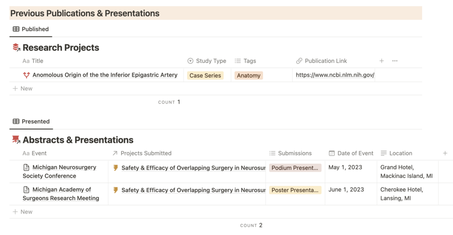
Task: Select the Case Series tag
Action: coord(205,75)
